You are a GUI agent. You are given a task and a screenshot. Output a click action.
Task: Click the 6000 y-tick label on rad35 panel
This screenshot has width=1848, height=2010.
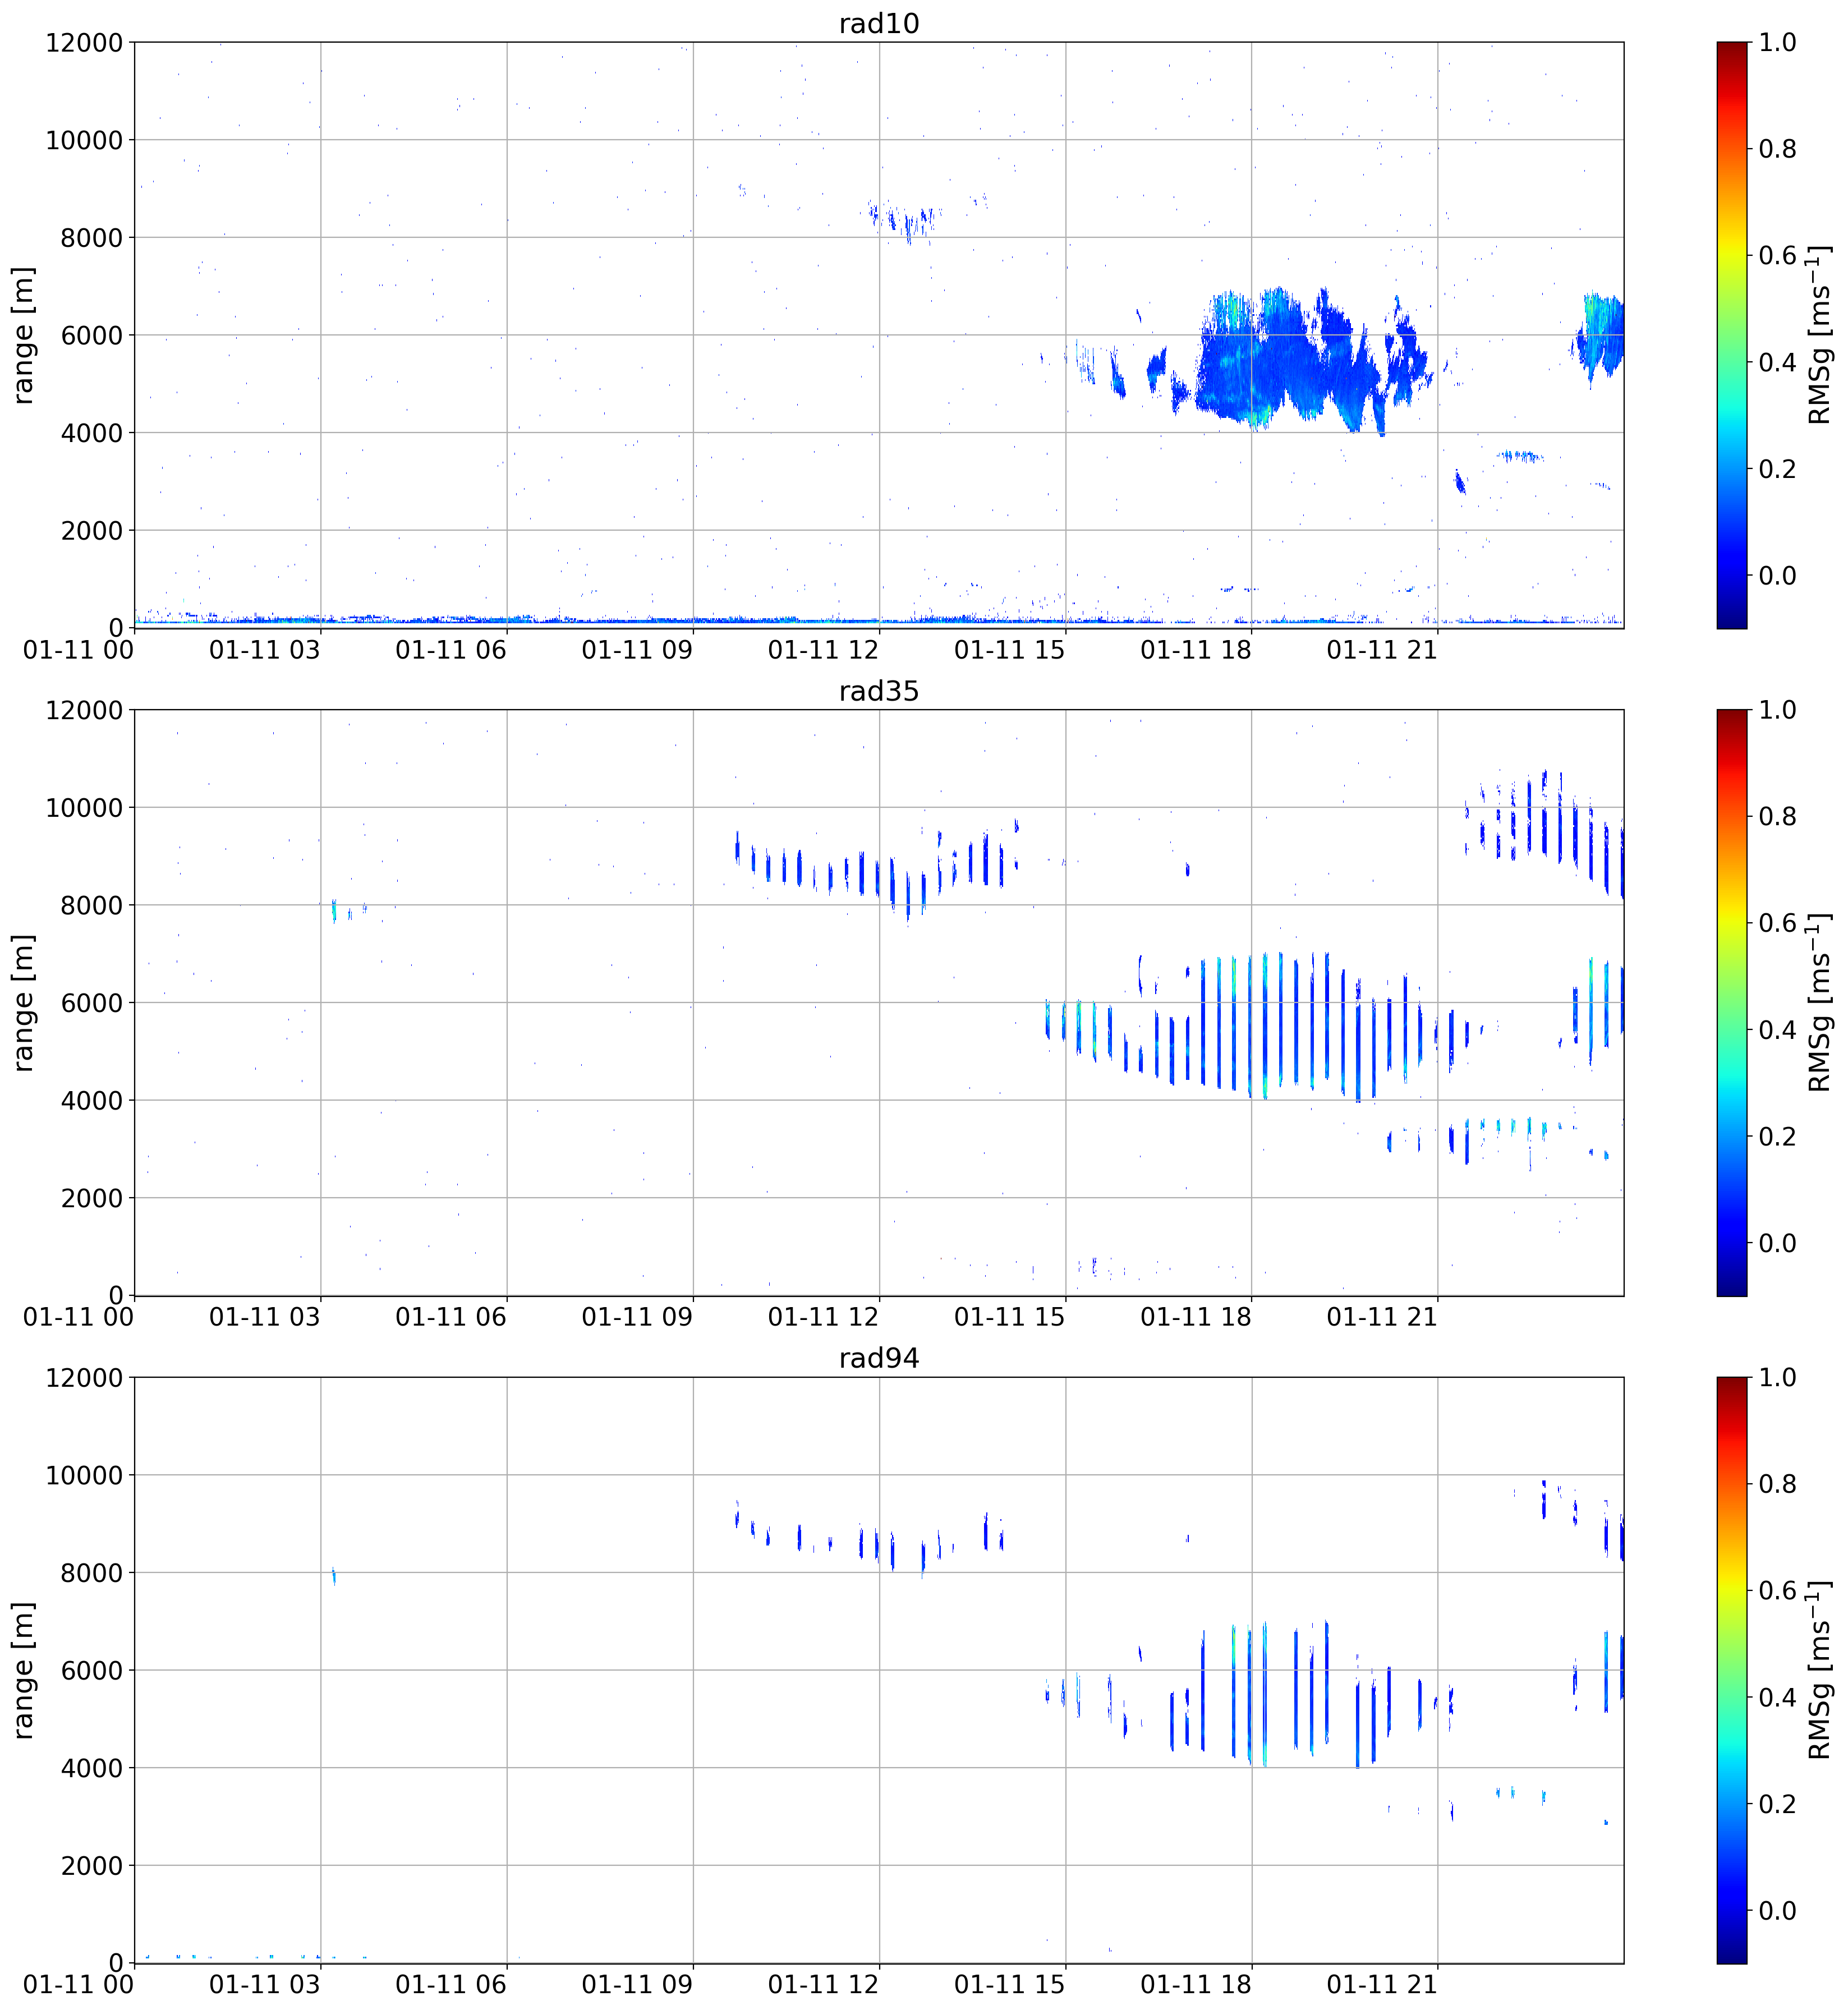click(91, 1003)
